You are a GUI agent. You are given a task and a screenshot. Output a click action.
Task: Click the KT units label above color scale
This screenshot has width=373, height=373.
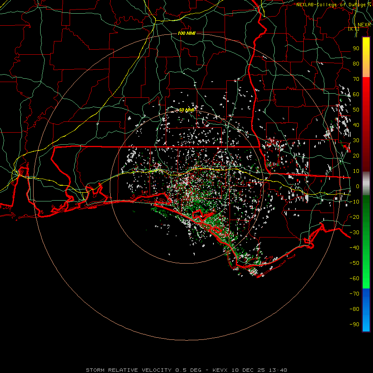tap(354, 29)
